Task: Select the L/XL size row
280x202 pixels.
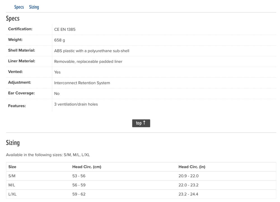Action: point(141,194)
